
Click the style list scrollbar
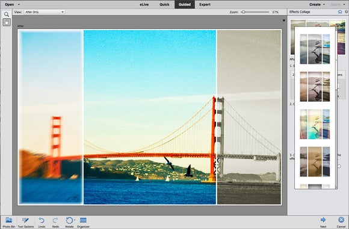[x=336, y=108]
